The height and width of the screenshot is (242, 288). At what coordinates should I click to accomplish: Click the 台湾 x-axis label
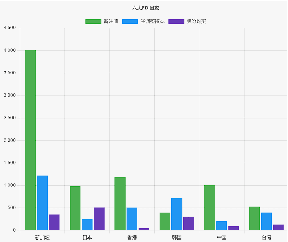pyautogui.click(x=267, y=237)
